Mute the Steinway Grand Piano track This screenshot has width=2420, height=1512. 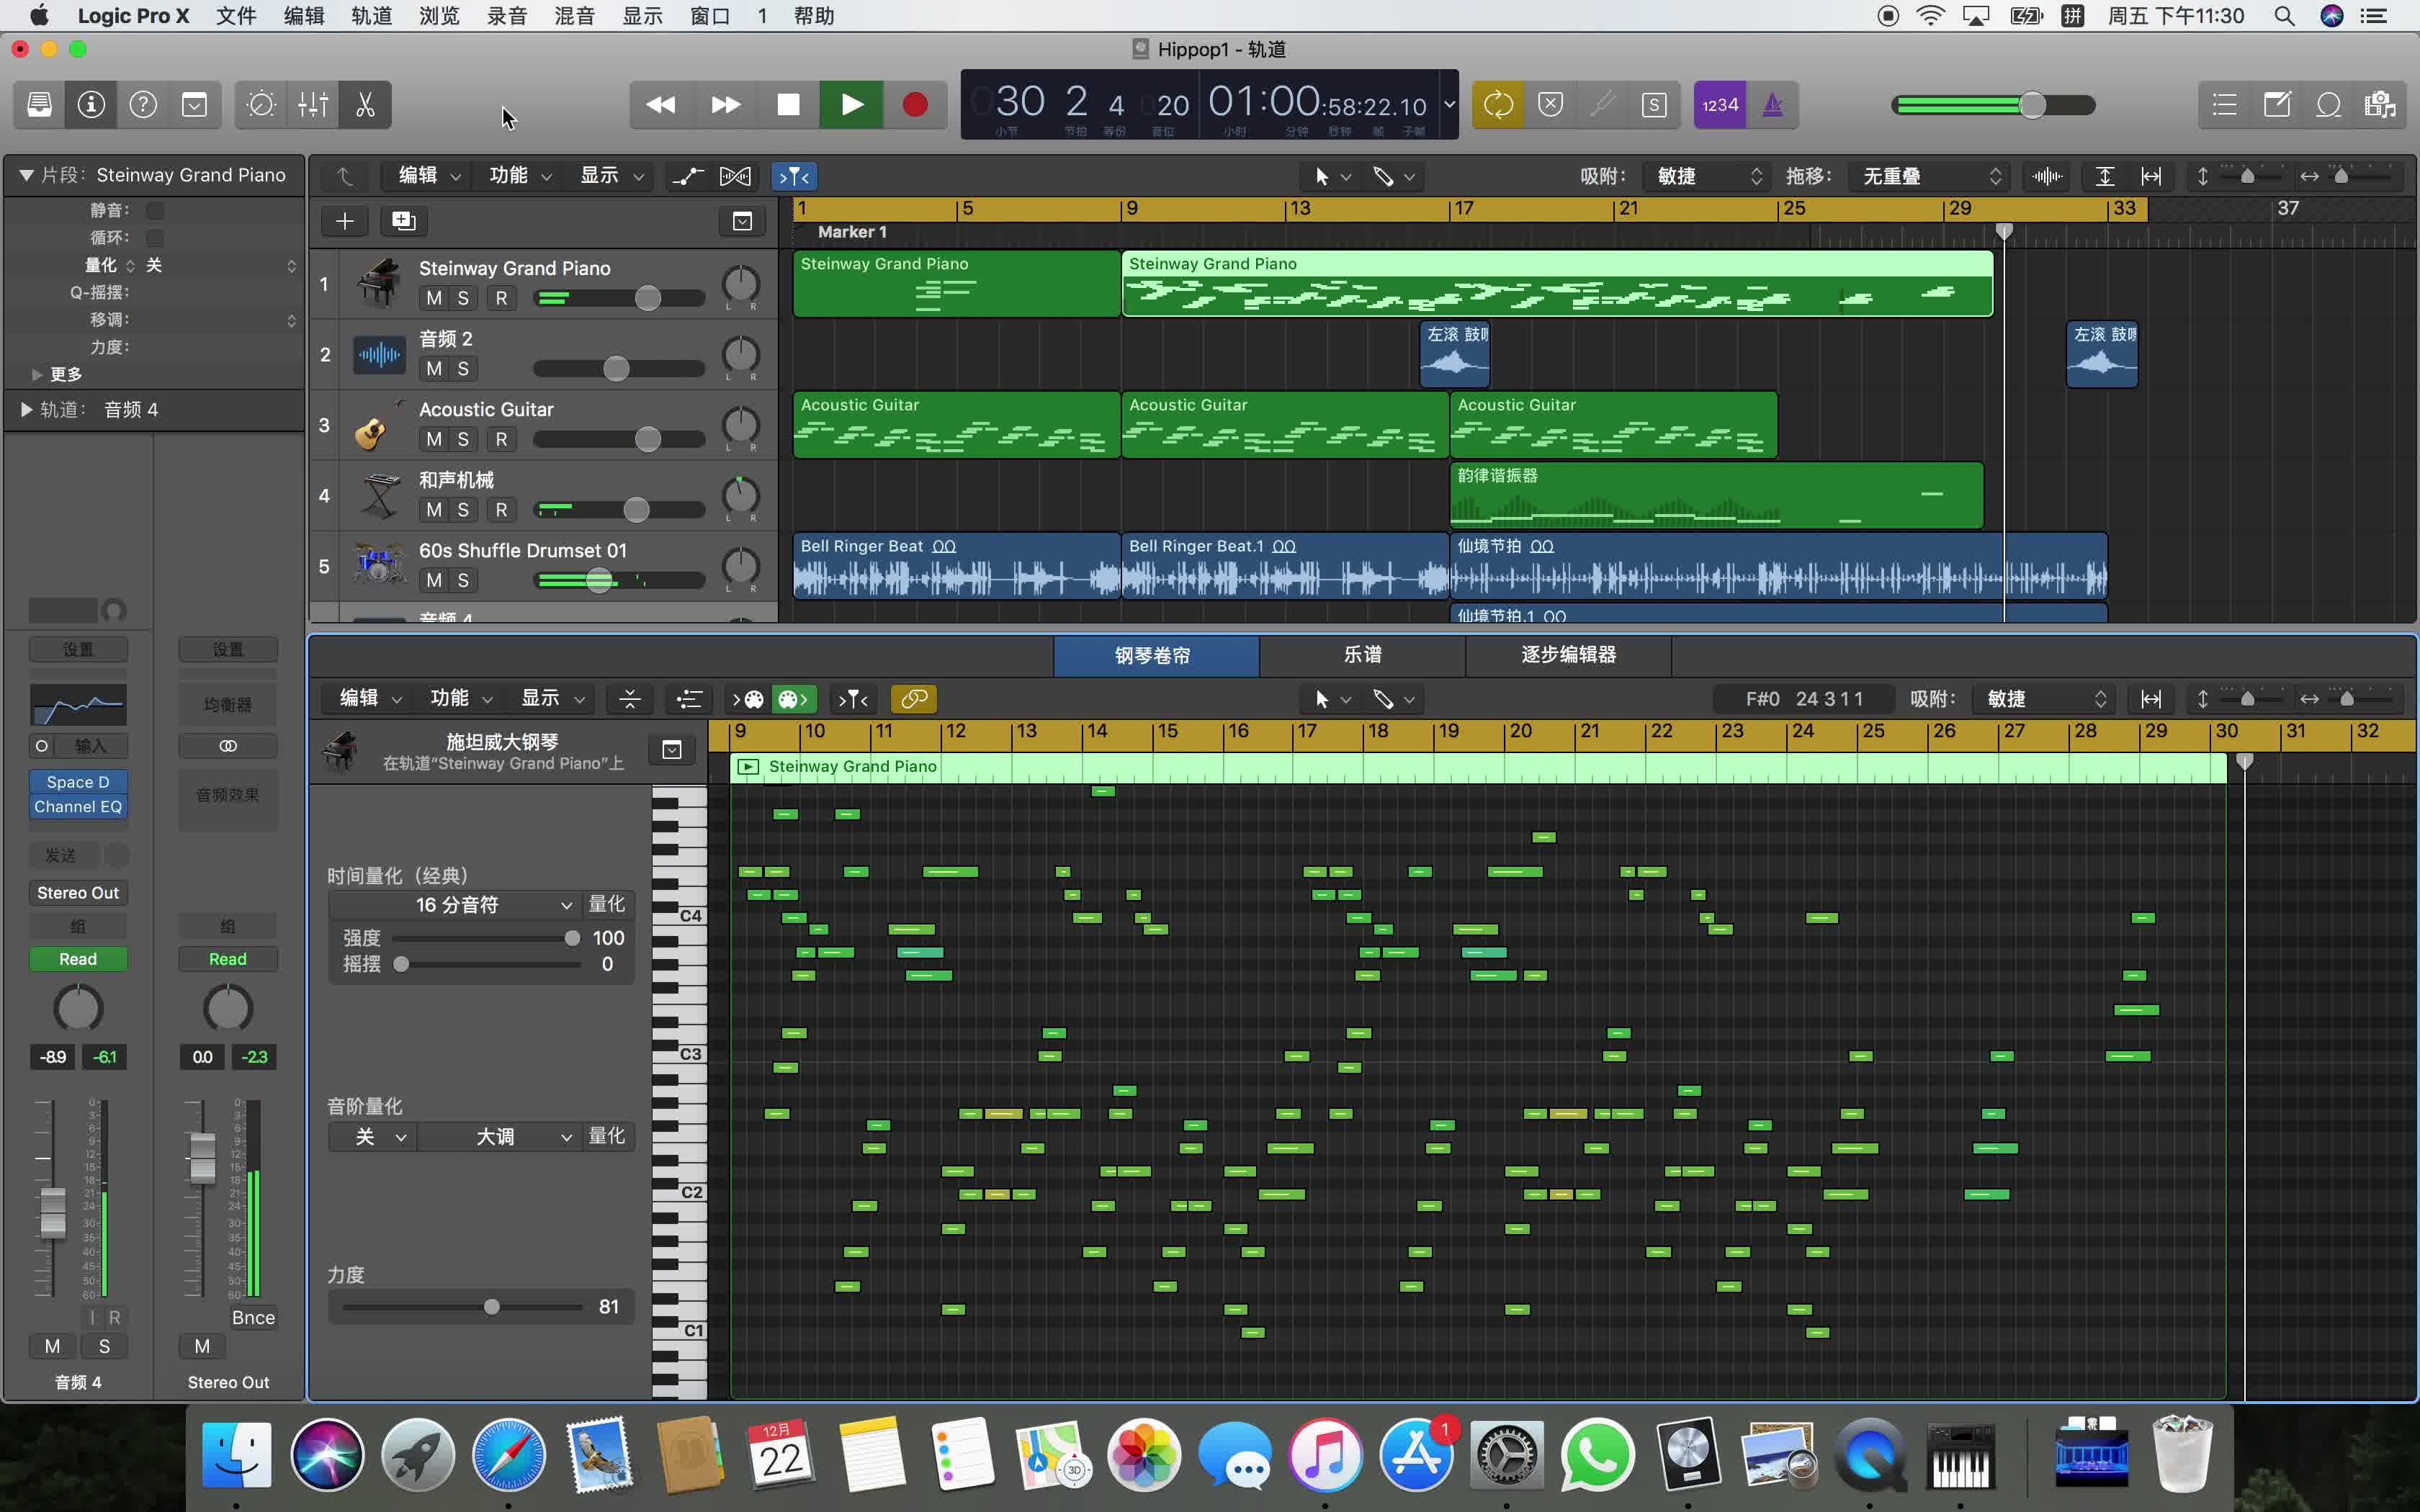coord(434,298)
